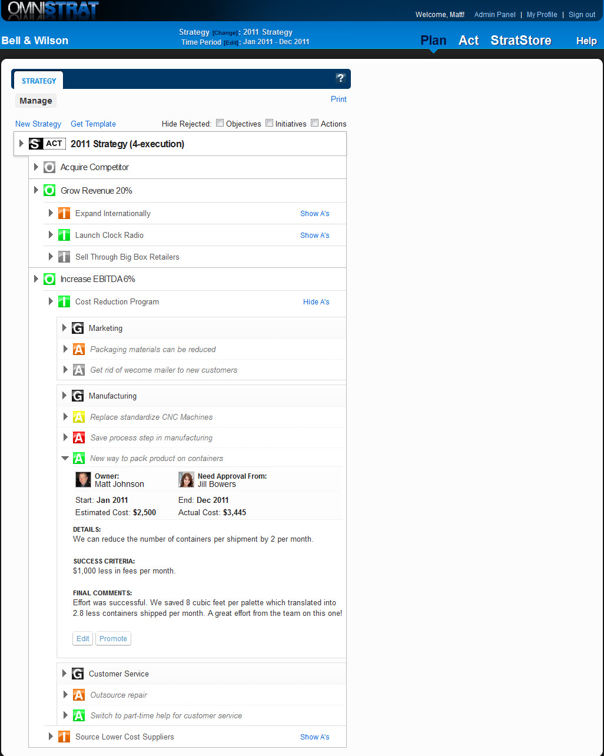Select the Sell Through Big Box Retailers row text
The image size is (604, 756).
click(127, 257)
